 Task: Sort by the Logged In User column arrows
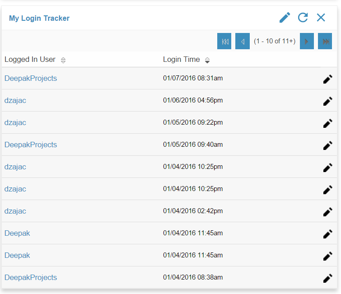[63, 60]
